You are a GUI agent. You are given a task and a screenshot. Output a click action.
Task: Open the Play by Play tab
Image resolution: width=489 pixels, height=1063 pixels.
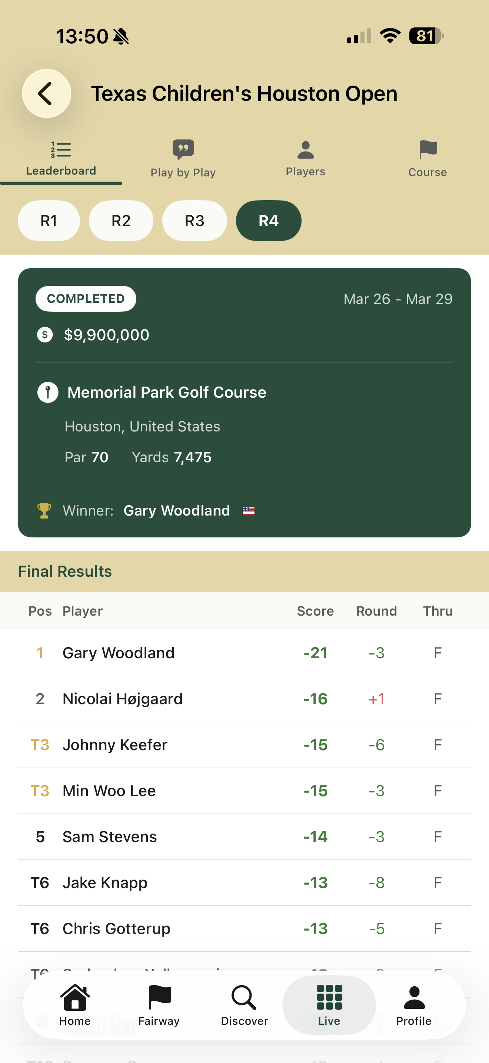(183, 159)
